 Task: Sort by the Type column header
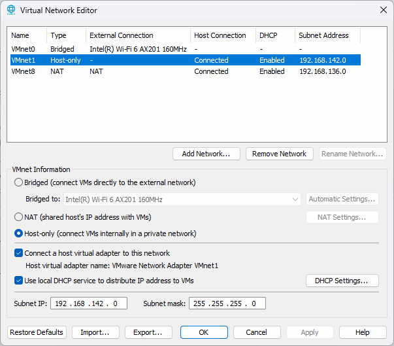tap(67, 35)
